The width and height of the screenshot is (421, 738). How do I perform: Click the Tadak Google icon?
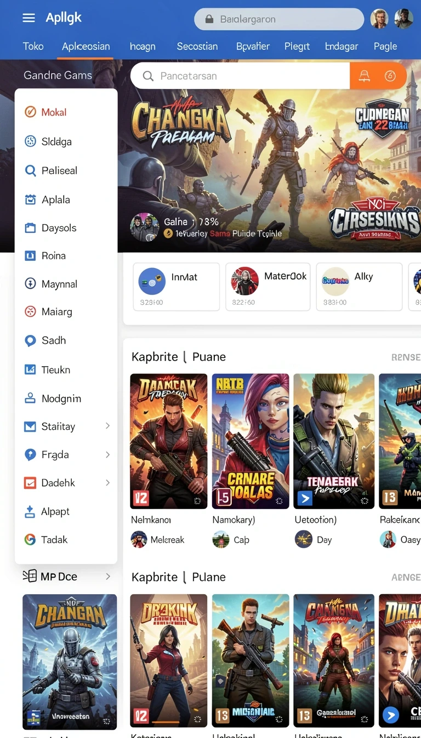(31, 540)
